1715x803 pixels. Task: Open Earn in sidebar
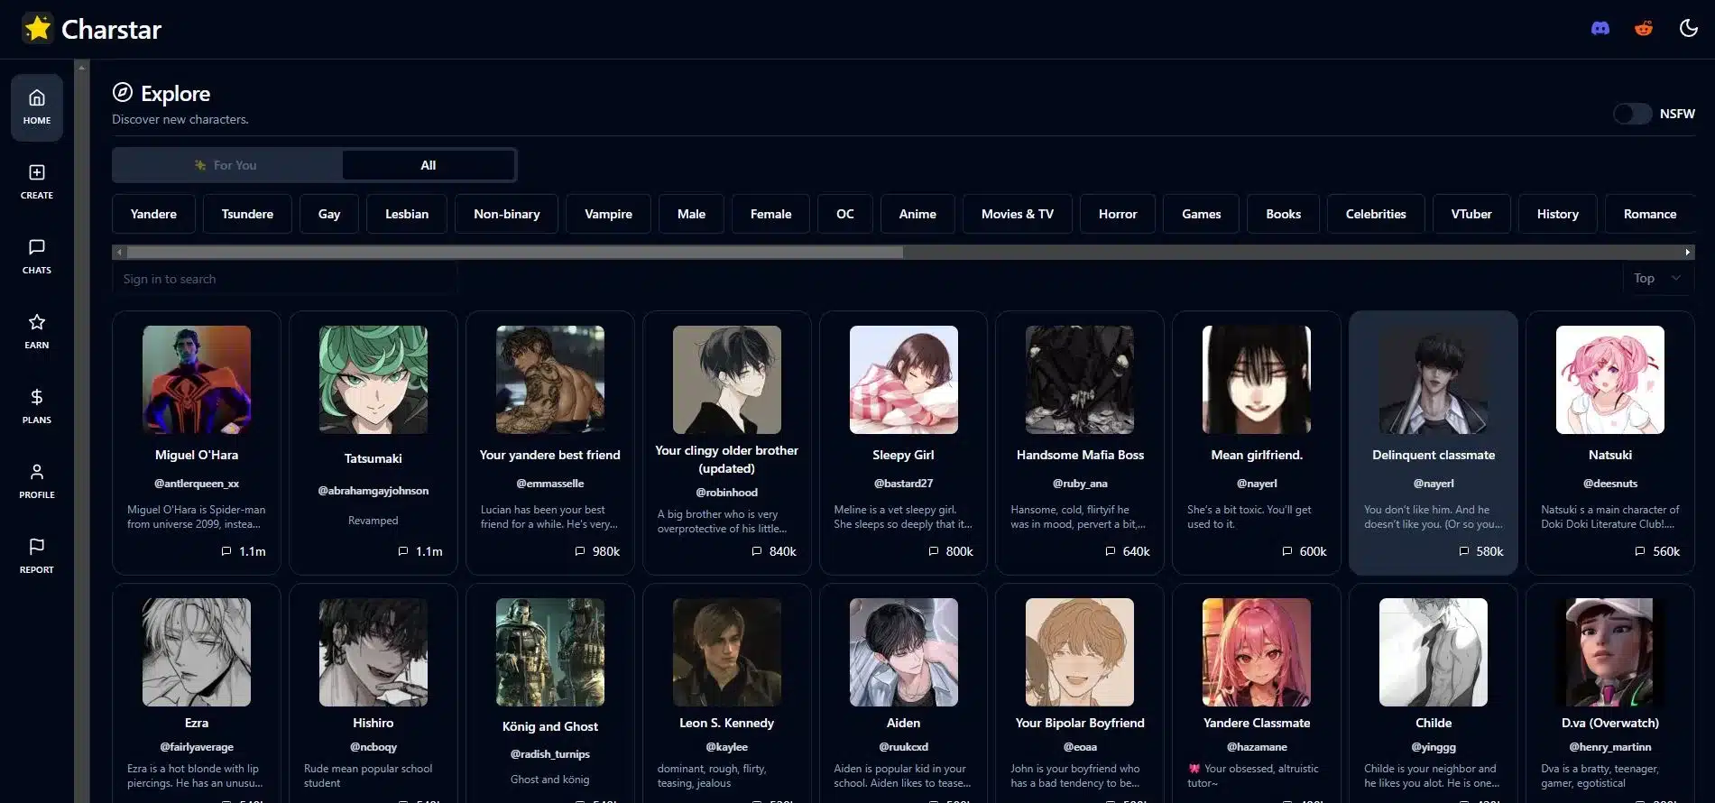point(37,332)
